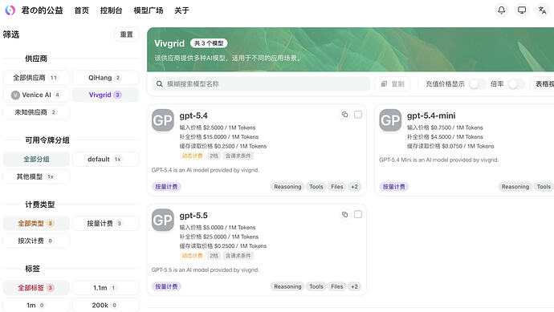554x312 pixels.
Task: Open the gpt-5.4 model title
Action: pyautogui.click(x=193, y=115)
